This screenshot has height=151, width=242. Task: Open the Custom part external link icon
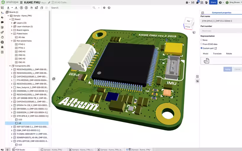[x=216, y=48]
